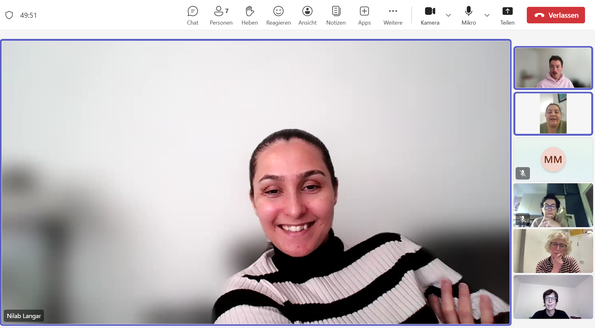Screen dimensions: 595x328
Task: Leave the meeting with the Verlassen button
Action: (555, 15)
